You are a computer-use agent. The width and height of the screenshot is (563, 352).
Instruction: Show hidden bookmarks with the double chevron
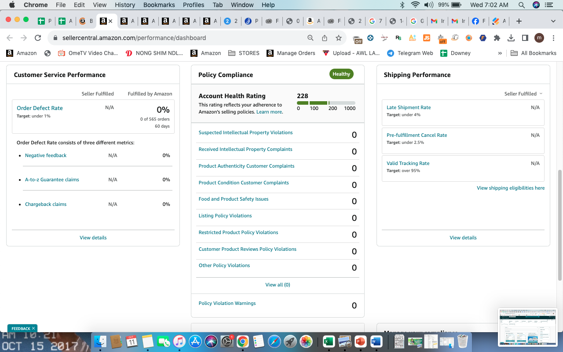(x=500, y=53)
